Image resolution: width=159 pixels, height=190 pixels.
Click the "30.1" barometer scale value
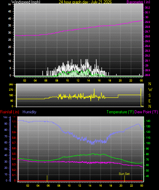(147, 12)
